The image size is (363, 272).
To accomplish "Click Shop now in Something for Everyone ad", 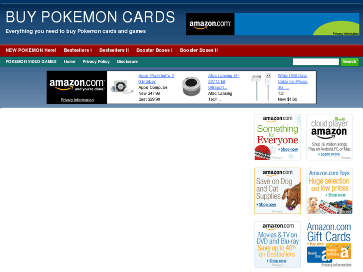I will [x=289, y=149].
